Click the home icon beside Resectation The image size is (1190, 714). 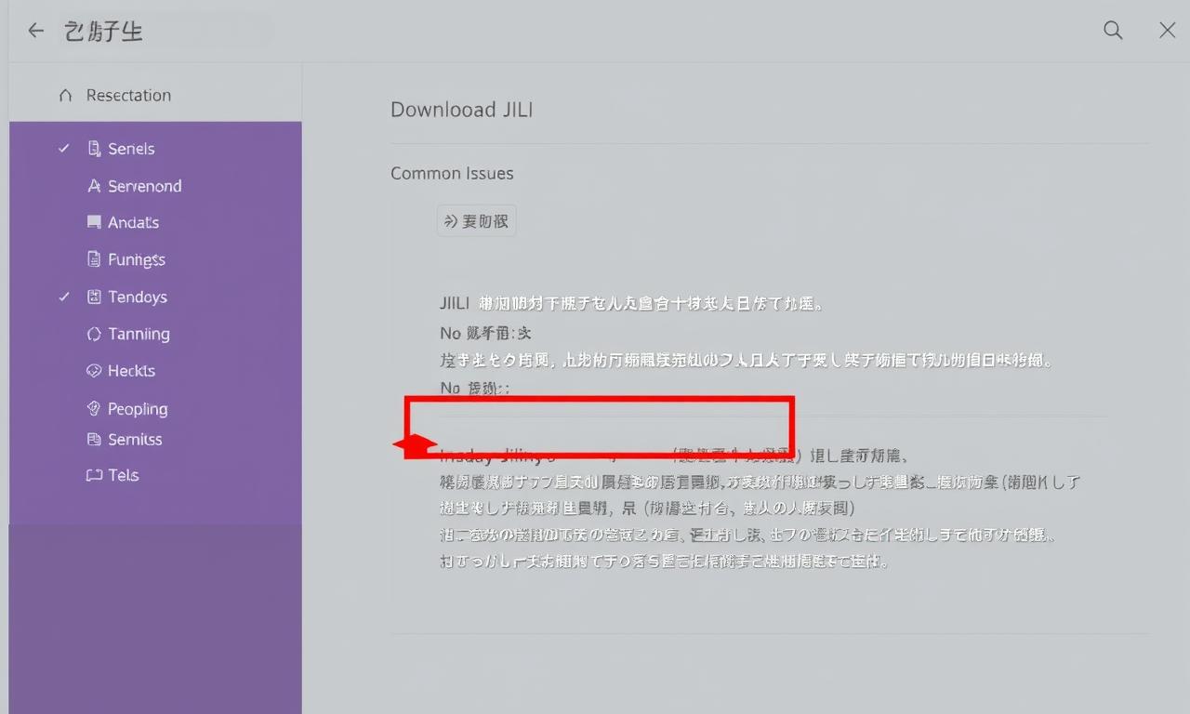coord(65,95)
